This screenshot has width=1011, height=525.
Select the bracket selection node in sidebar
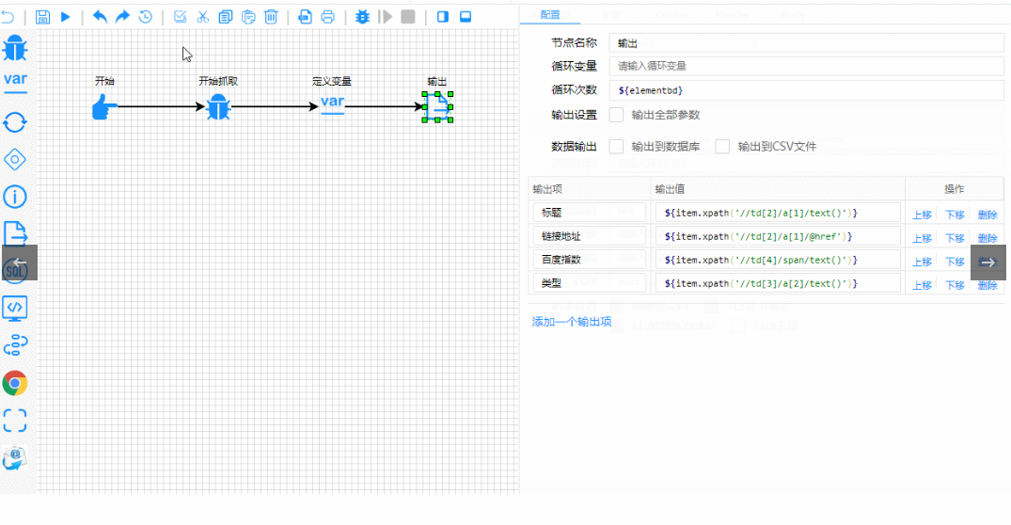(15, 421)
